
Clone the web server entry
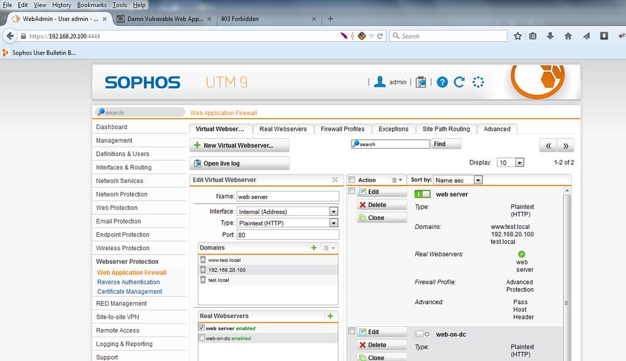pos(381,218)
